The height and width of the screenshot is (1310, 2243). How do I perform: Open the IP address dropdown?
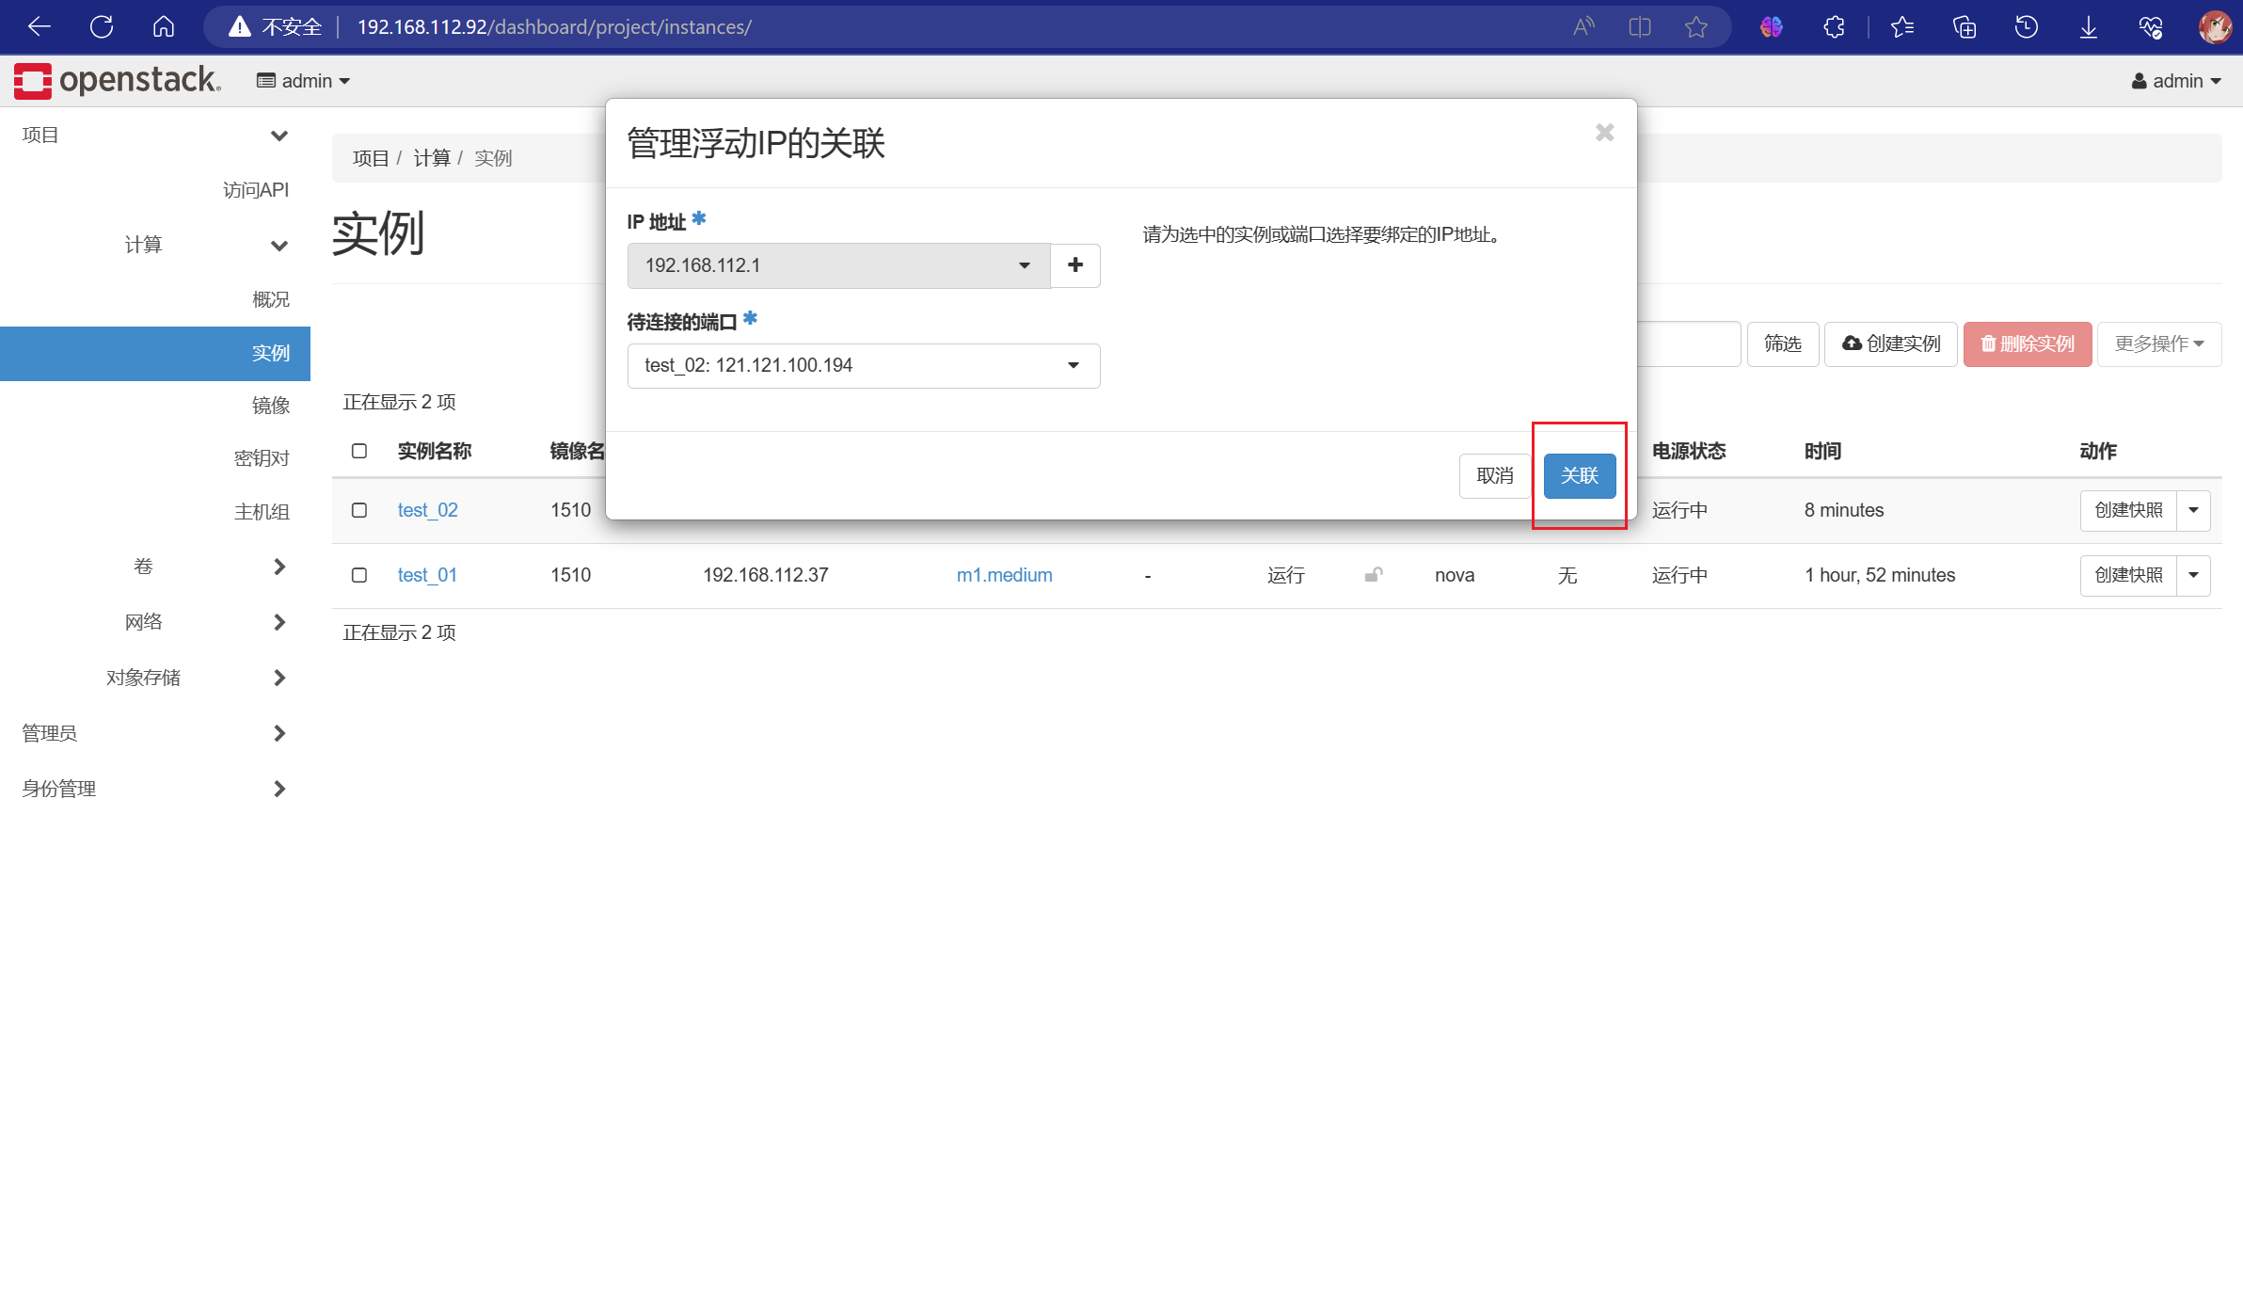coord(837,265)
